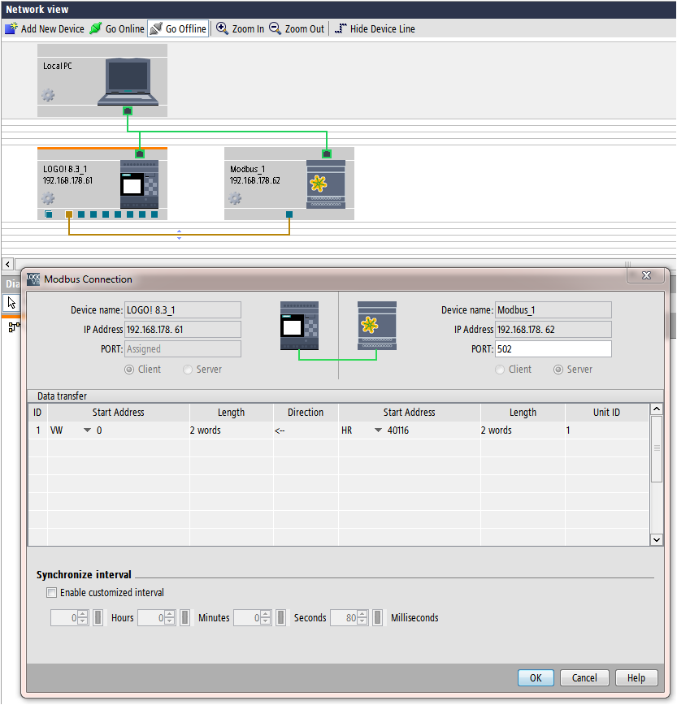Click the Help button
The width and height of the screenshot is (677, 705).
636,677
